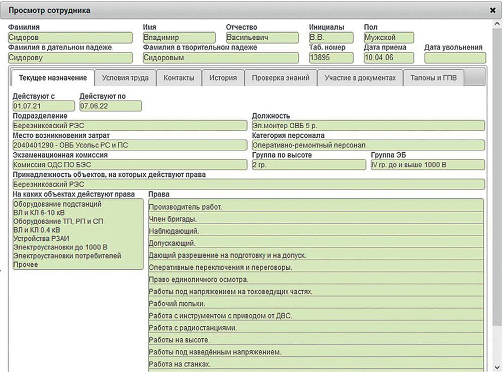The image size is (503, 372).
Task: Click the Дата приема field
Action: (388, 58)
